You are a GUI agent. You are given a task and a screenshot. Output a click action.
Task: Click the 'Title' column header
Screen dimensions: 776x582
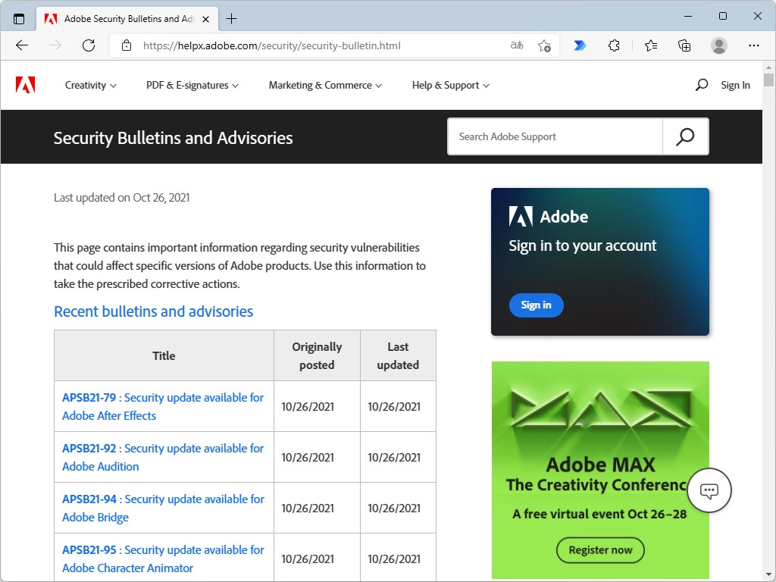164,356
